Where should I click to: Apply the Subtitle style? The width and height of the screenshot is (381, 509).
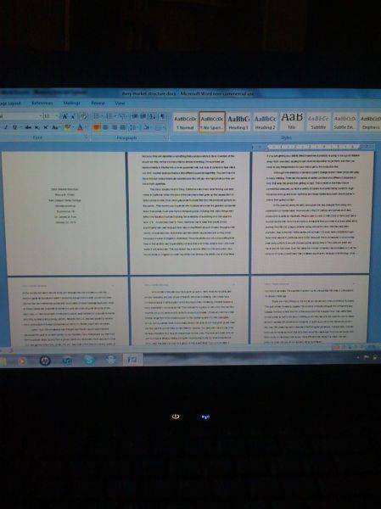click(318, 121)
